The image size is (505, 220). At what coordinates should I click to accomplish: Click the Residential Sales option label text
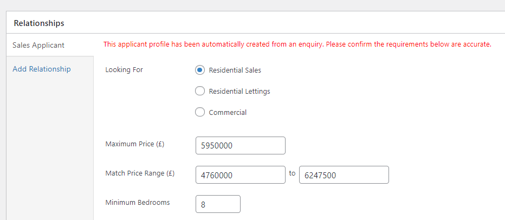[x=235, y=70]
